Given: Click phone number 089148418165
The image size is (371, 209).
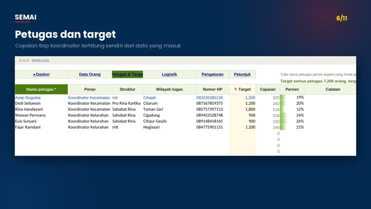Looking at the screenshot, I should click(x=210, y=121).
